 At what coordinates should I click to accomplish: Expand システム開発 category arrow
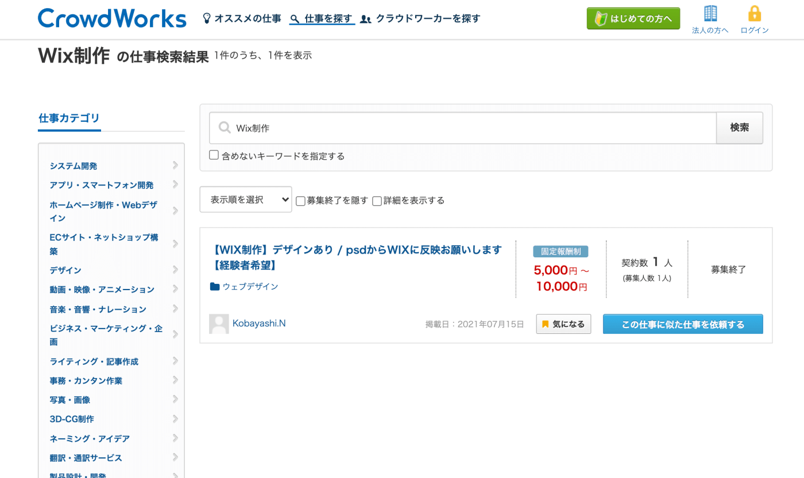175,165
